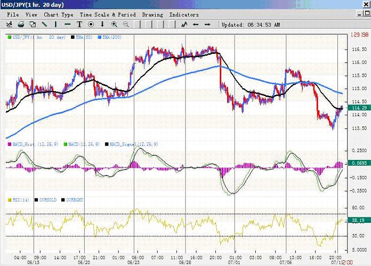Expand the Time Scale & Period menu
This screenshot has height=266, width=371.
pyautogui.click(x=108, y=15)
